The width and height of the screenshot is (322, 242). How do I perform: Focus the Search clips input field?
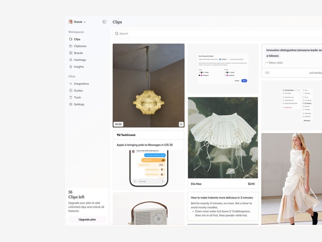207,34
